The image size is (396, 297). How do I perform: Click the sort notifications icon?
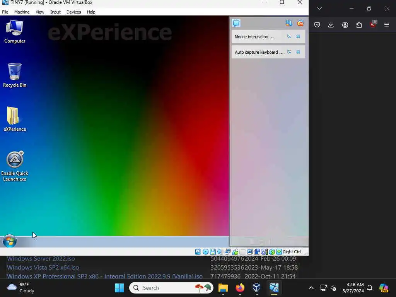[x=289, y=23]
